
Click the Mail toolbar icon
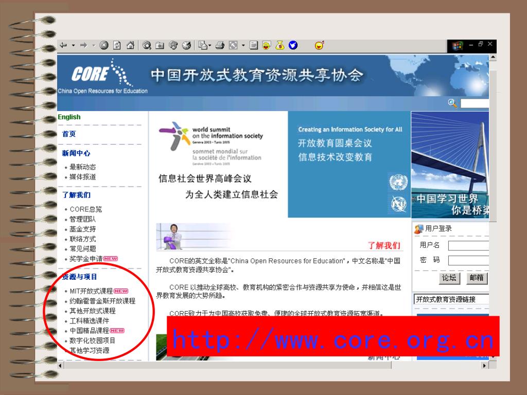coord(203,45)
